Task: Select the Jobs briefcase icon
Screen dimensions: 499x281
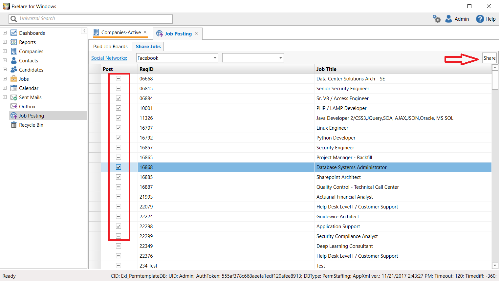Action: pos(14,79)
